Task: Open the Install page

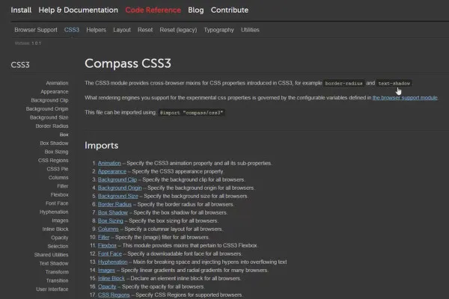Action: (x=21, y=10)
